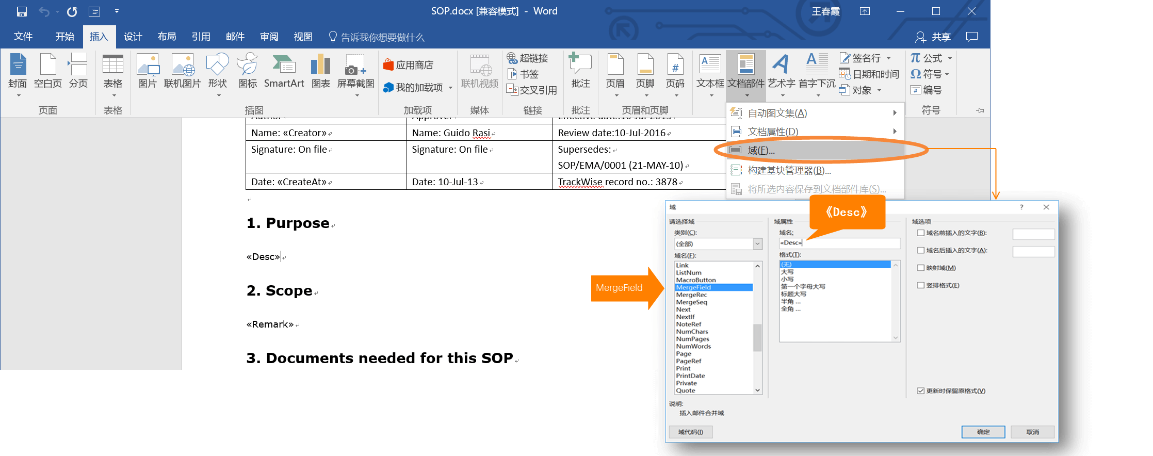
Task: Insert a text box with 文本框
Action: click(x=710, y=71)
